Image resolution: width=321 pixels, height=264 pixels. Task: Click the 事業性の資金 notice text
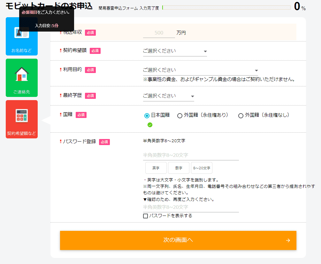[219, 79]
